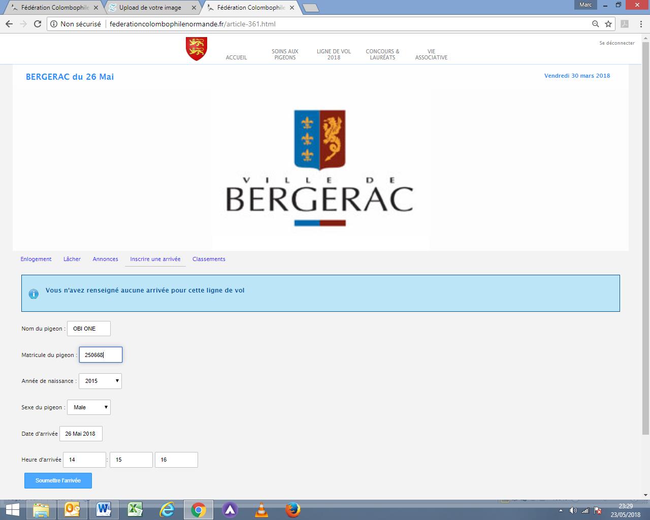The width and height of the screenshot is (650, 520).
Task: Show hidden system tray icons
Action: [x=561, y=510]
